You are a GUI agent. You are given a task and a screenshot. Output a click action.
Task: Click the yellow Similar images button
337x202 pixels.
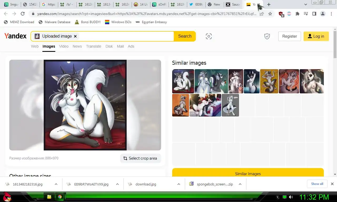click(x=248, y=174)
